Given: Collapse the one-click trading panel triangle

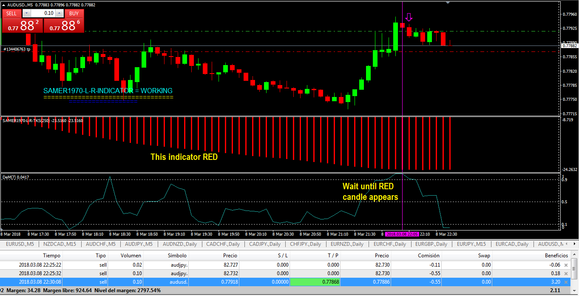Looking at the screenshot, I should [x=4, y=5].
